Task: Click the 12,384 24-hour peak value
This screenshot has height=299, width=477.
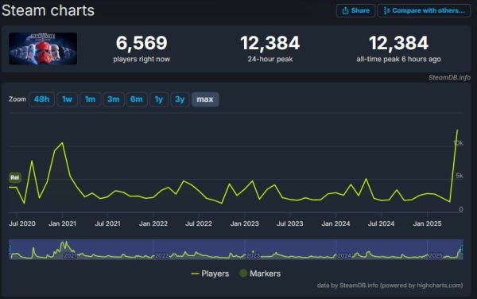Action: coord(270,43)
